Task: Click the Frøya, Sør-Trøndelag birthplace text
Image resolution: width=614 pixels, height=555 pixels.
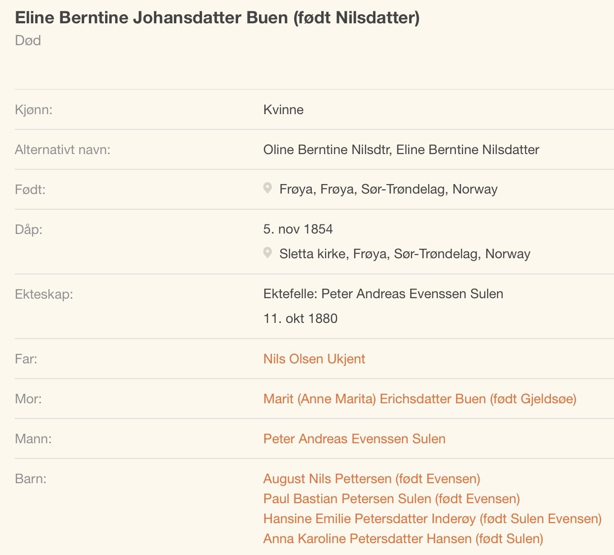Action: [x=388, y=189]
